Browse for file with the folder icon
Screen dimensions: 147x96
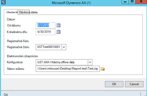coord(102,69)
